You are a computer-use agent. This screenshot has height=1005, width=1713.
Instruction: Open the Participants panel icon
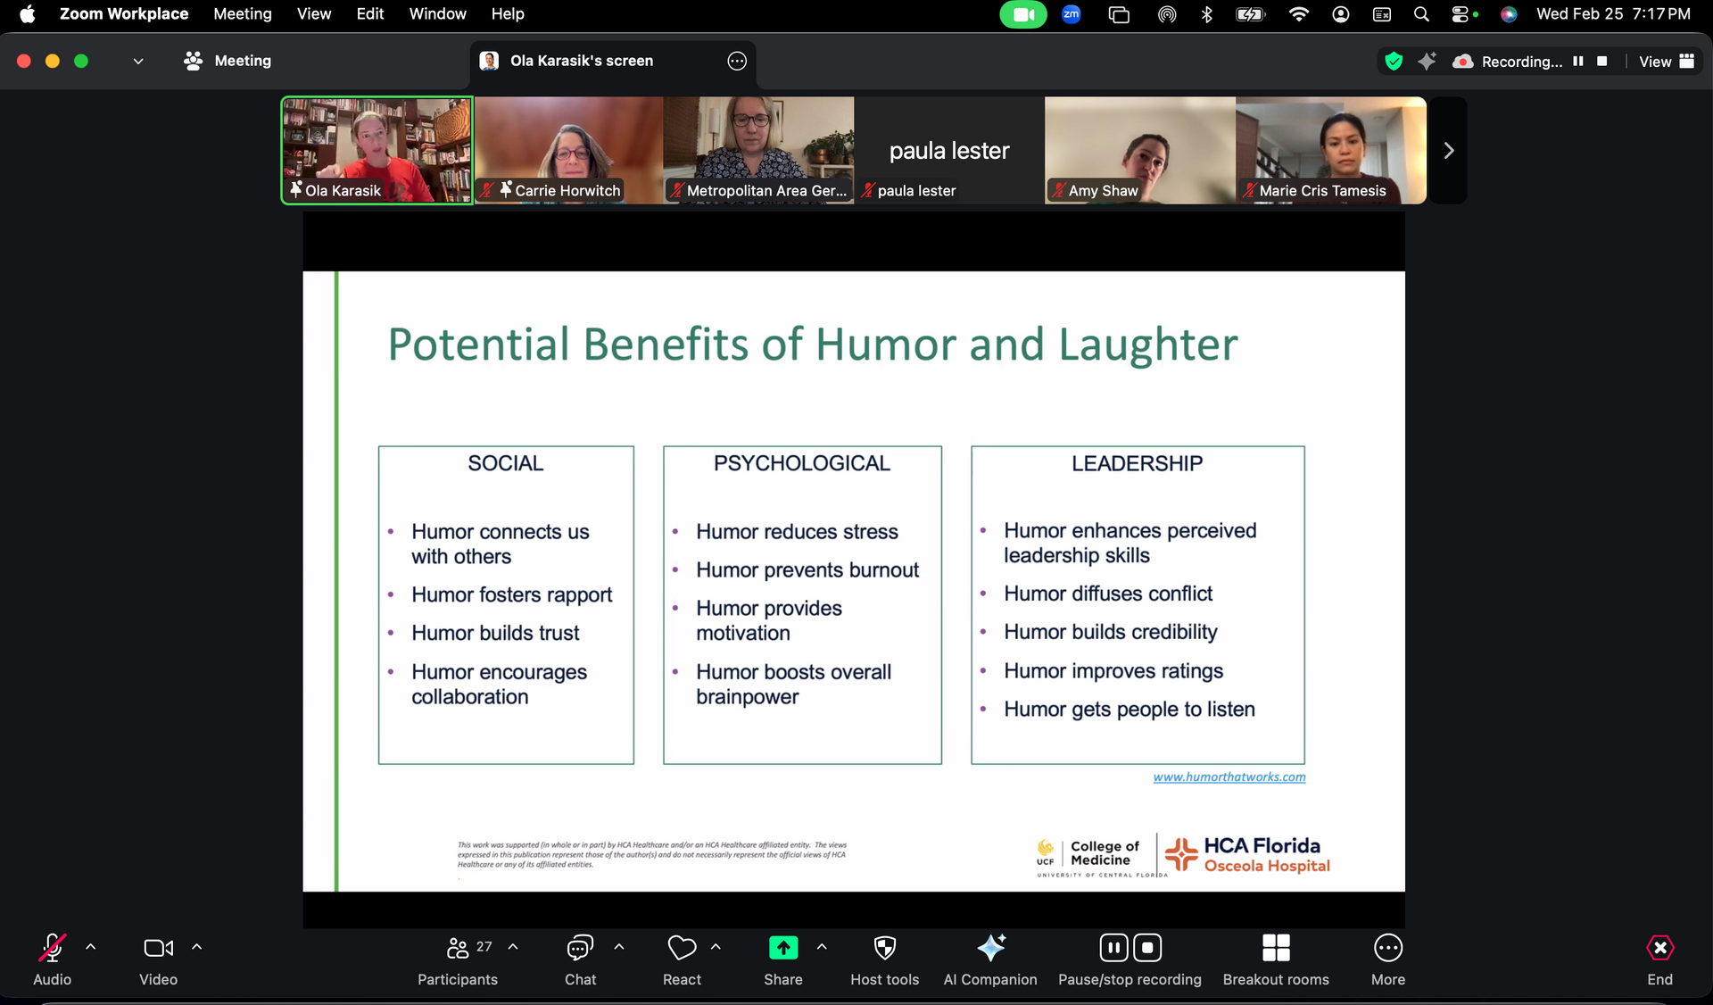click(458, 948)
